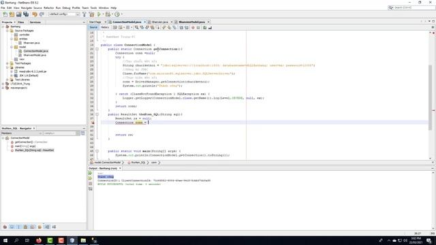Select main(String[] args) in Navigator
Viewport: 436px width, 245px height.
coord(25,146)
